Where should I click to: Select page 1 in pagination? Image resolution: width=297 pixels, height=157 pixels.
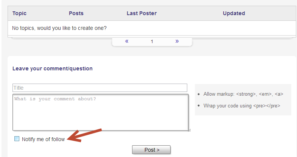tap(152, 42)
